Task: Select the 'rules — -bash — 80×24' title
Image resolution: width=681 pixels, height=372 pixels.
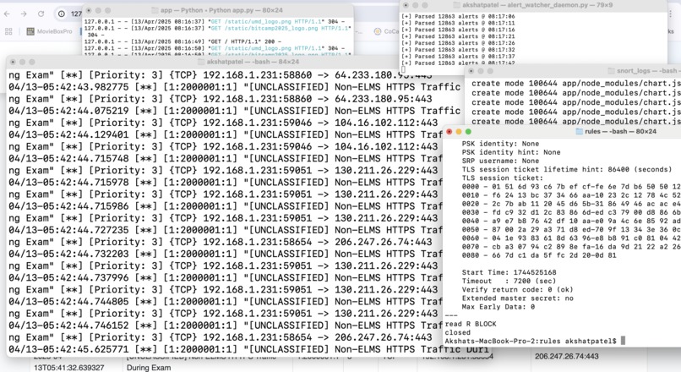Action: click(x=621, y=131)
